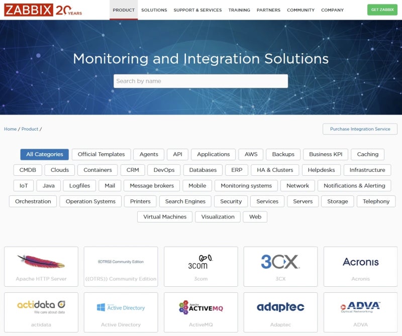Screen dimensions: 402x336
Task: Choose the Logfiles filter
Action: coord(79,185)
